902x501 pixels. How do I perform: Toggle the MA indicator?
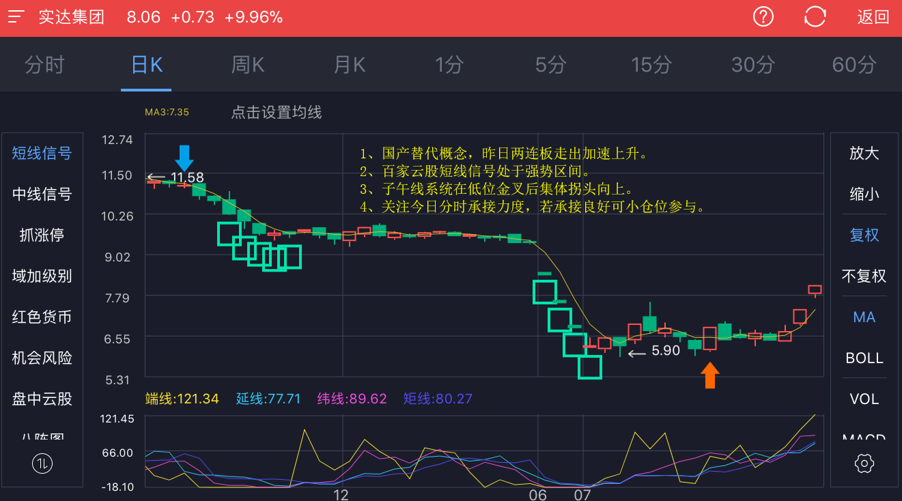click(864, 317)
